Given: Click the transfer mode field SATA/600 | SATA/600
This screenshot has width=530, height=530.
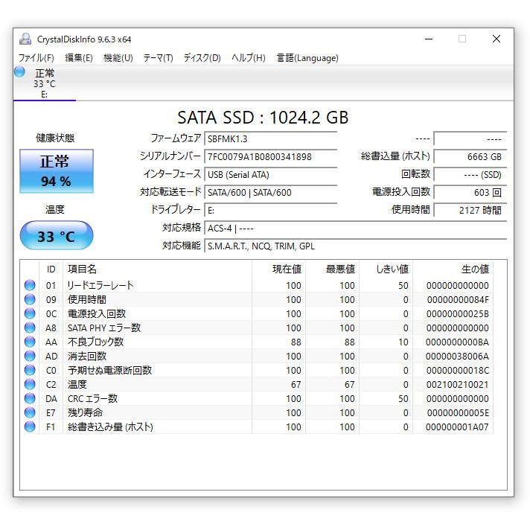Looking at the screenshot, I should tap(271, 193).
